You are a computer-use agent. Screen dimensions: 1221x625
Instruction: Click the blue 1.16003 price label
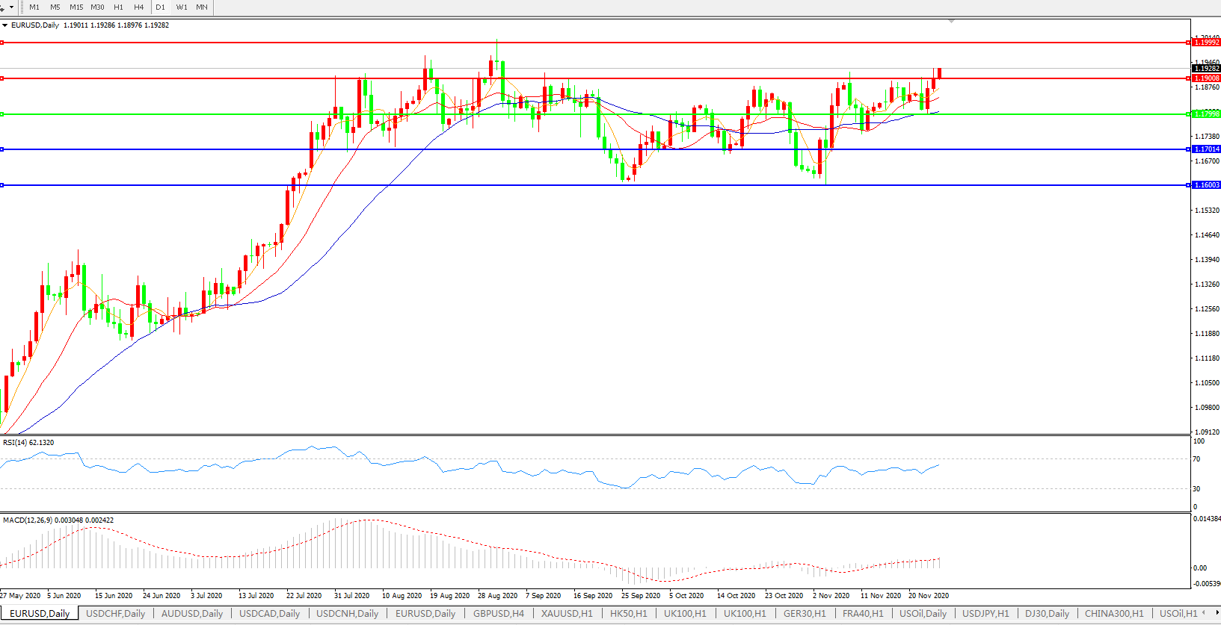pyautogui.click(x=1206, y=185)
